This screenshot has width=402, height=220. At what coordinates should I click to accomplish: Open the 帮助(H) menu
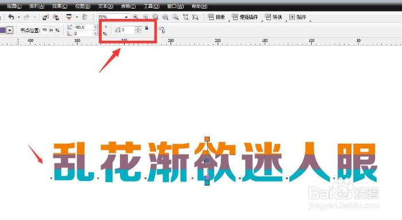[199, 6]
